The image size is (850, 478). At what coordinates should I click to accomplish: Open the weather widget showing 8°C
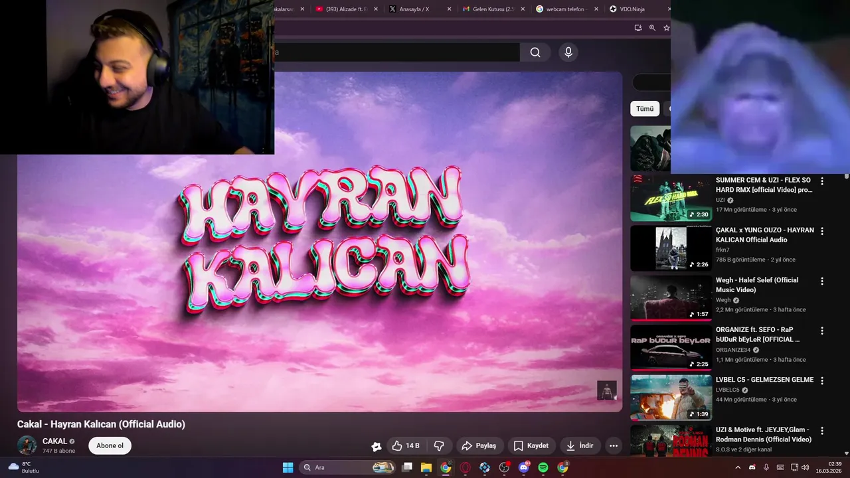pos(23,467)
